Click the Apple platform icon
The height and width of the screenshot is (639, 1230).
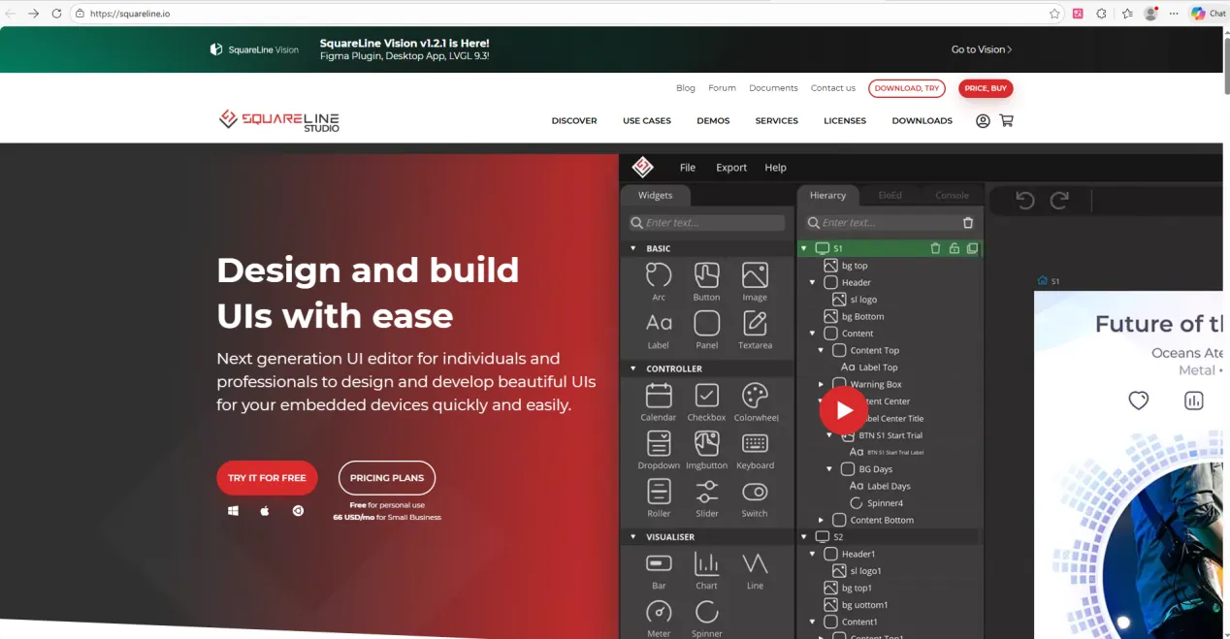click(265, 511)
